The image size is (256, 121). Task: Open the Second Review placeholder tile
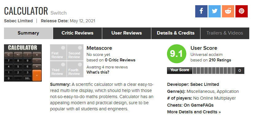tap(75, 53)
